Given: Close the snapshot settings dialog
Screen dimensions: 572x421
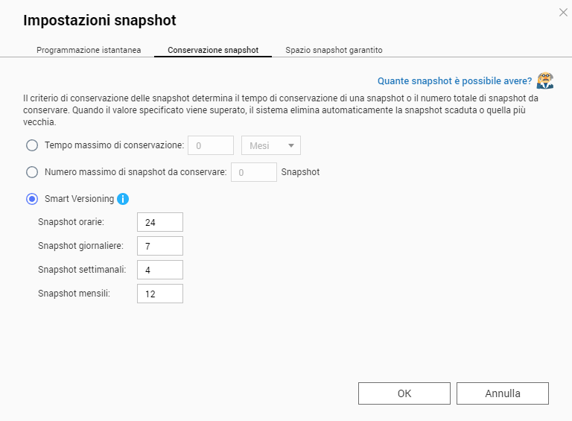Looking at the screenshot, I should point(563,12).
